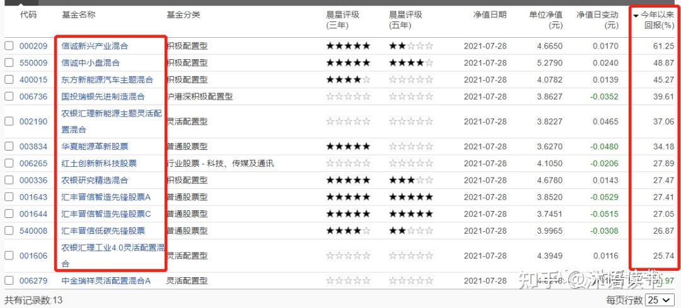Check the box for fund 000209
Viewport: 681px width, 308px height.
9,46
